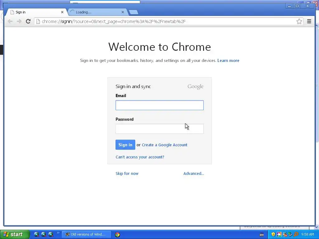Click the colorful square tray icon
The height and width of the screenshot is (239, 319).
tap(279, 234)
